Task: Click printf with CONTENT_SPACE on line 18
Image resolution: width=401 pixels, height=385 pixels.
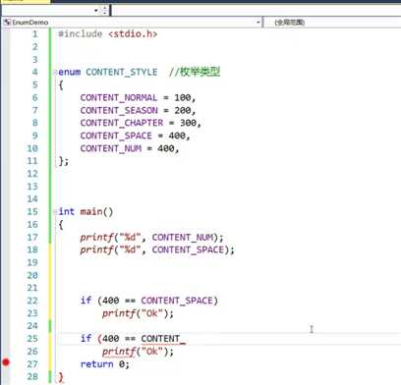Action: point(157,249)
